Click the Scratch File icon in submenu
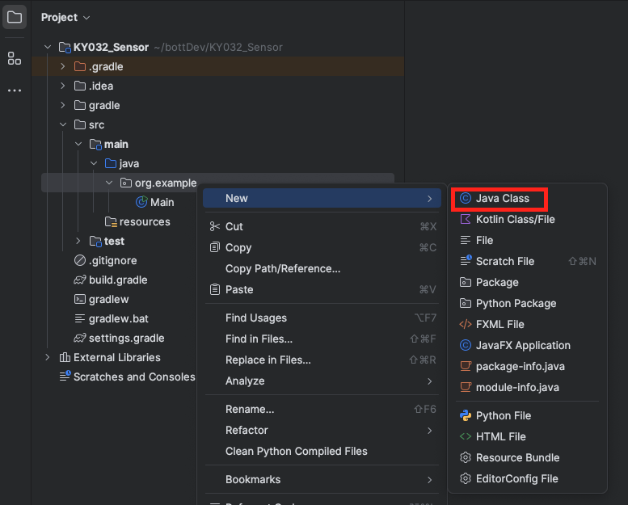The height and width of the screenshot is (505, 628). point(466,261)
